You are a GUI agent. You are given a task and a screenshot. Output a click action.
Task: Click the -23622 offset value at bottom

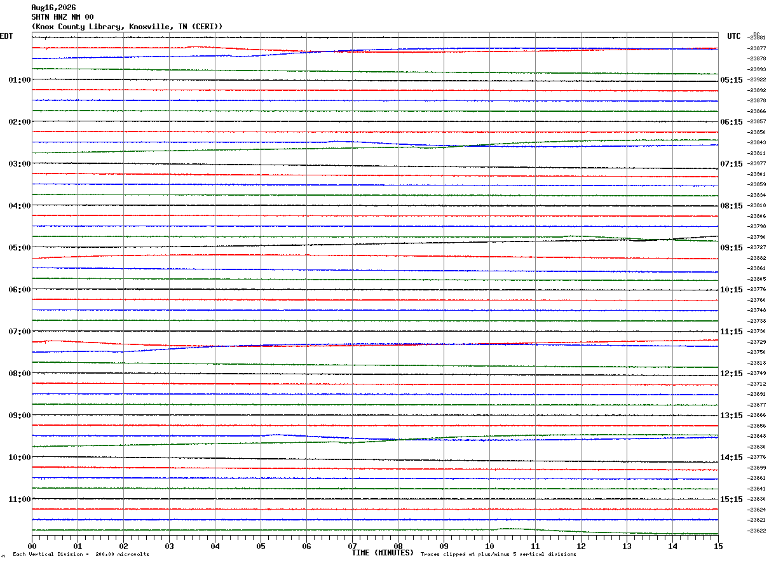[x=757, y=531]
